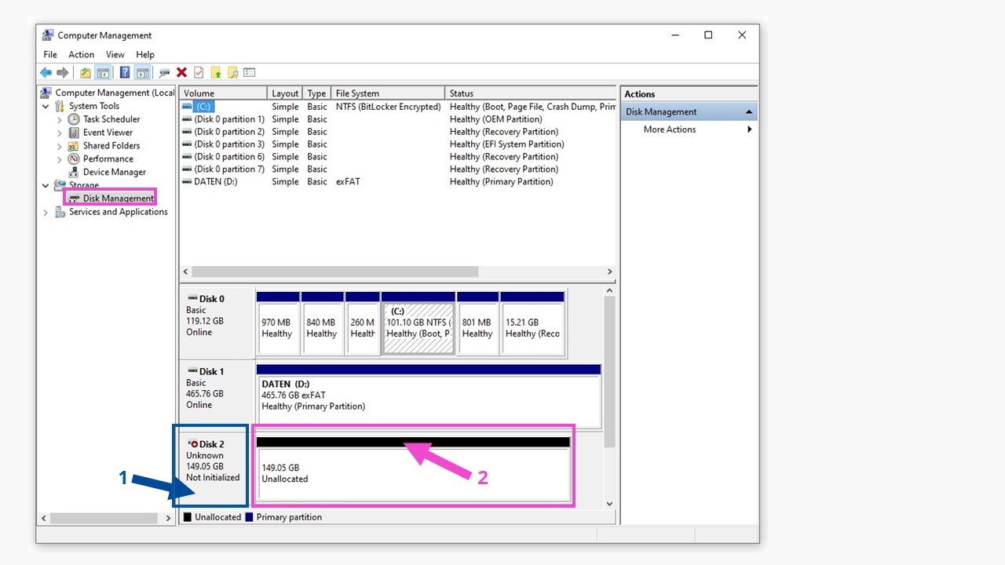The width and height of the screenshot is (1005, 565).
Task: Open the Help icon in toolbar
Action: (x=125, y=72)
